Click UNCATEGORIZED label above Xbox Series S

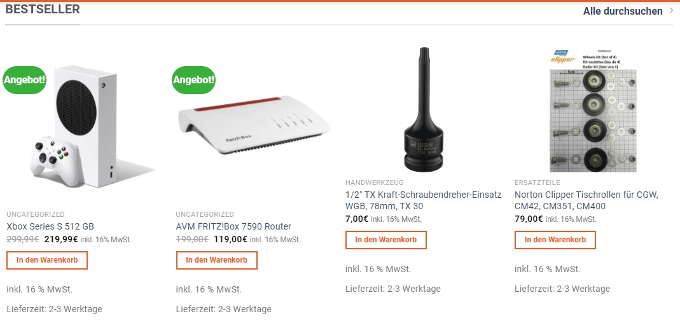(x=36, y=214)
